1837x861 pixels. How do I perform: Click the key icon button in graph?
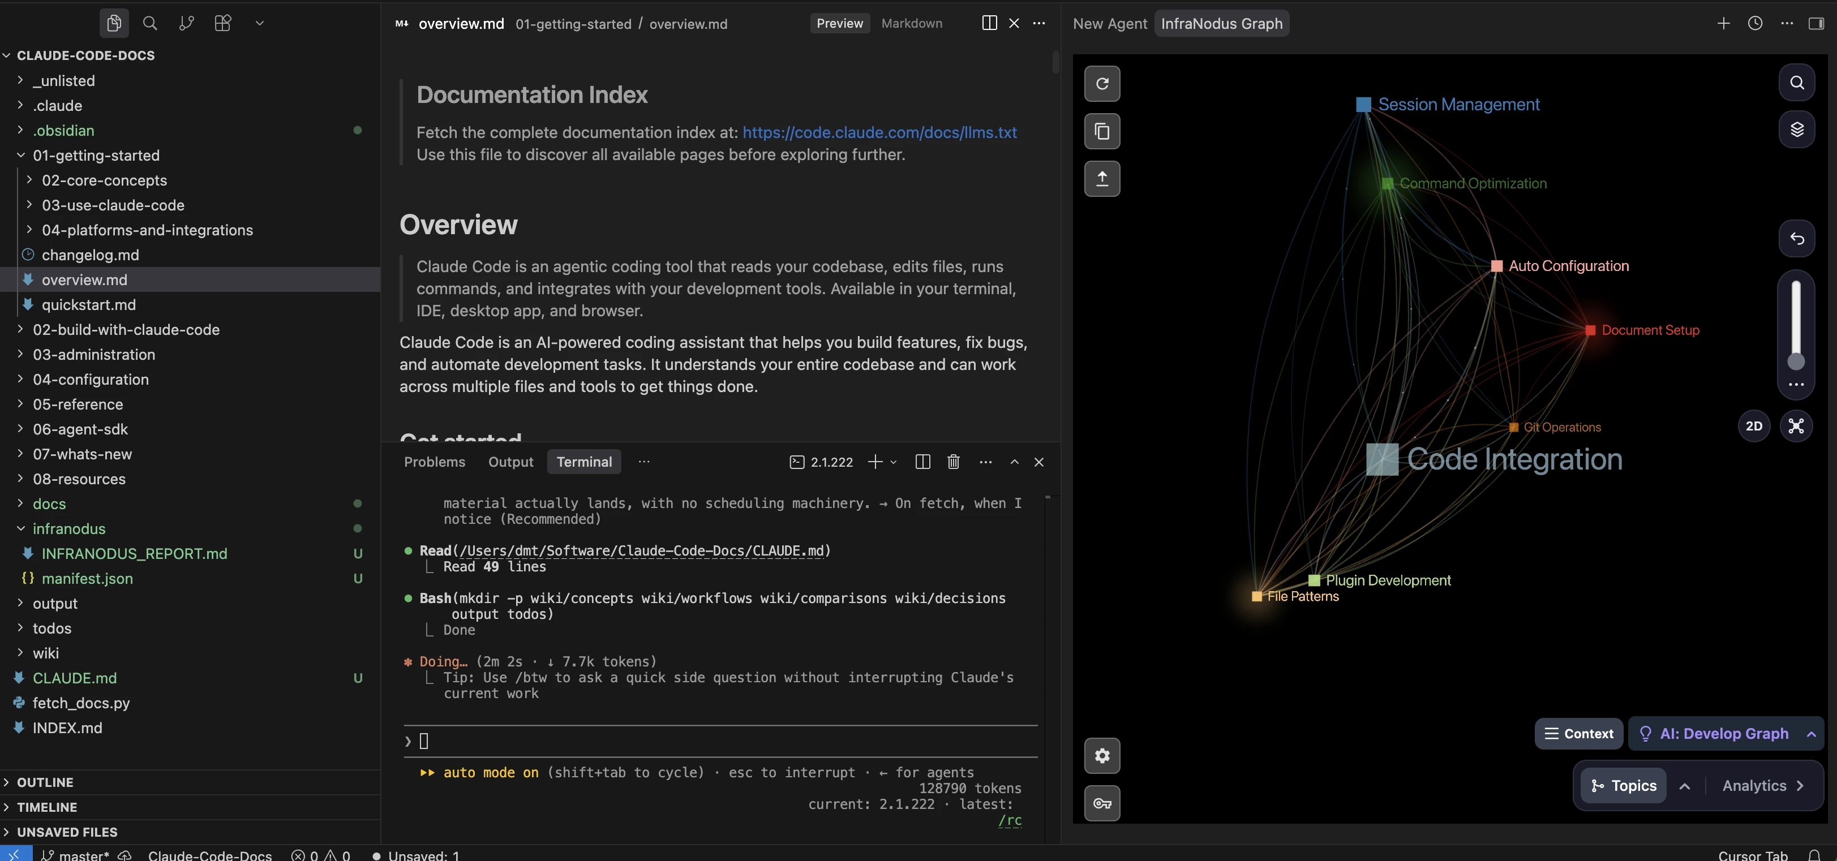click(x=1102, y=803)
